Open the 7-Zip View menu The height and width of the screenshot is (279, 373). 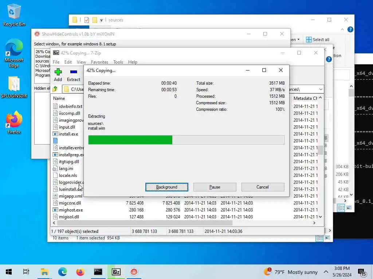pos(81,62)
